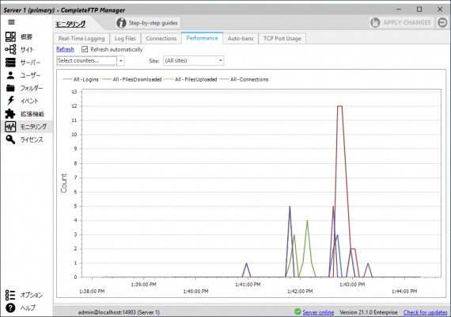Open the Step-by-step guides button
Image resolution: width=451 pixels, height=317 pixels.
tap(148, 23)
